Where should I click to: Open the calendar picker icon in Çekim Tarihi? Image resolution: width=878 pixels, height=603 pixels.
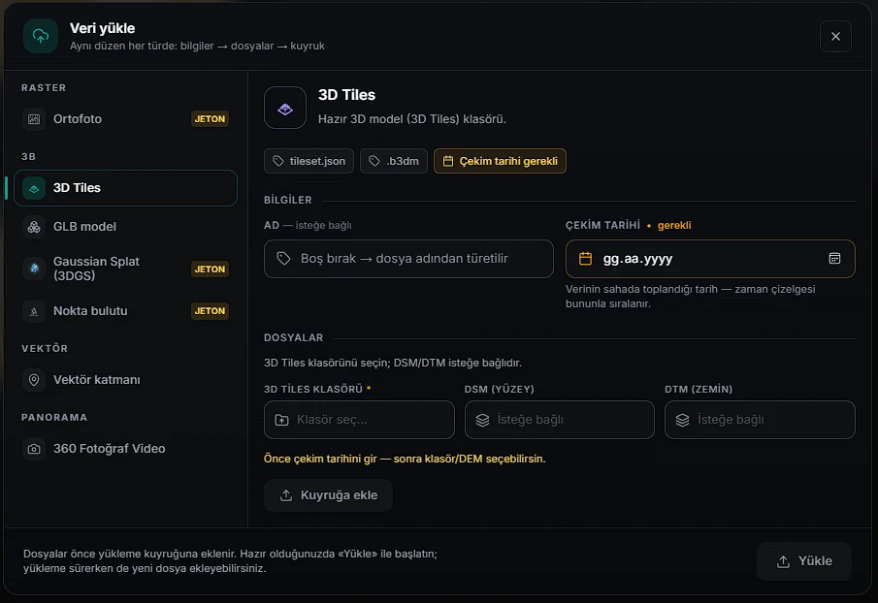click(834, 259)
